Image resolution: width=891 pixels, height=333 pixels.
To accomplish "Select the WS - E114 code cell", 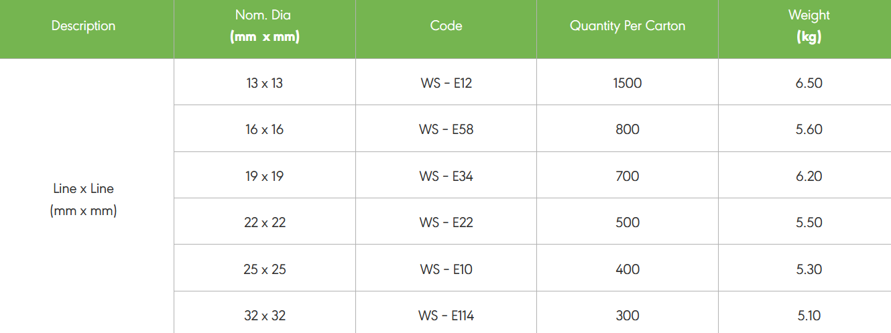I will tap(446, 316).
